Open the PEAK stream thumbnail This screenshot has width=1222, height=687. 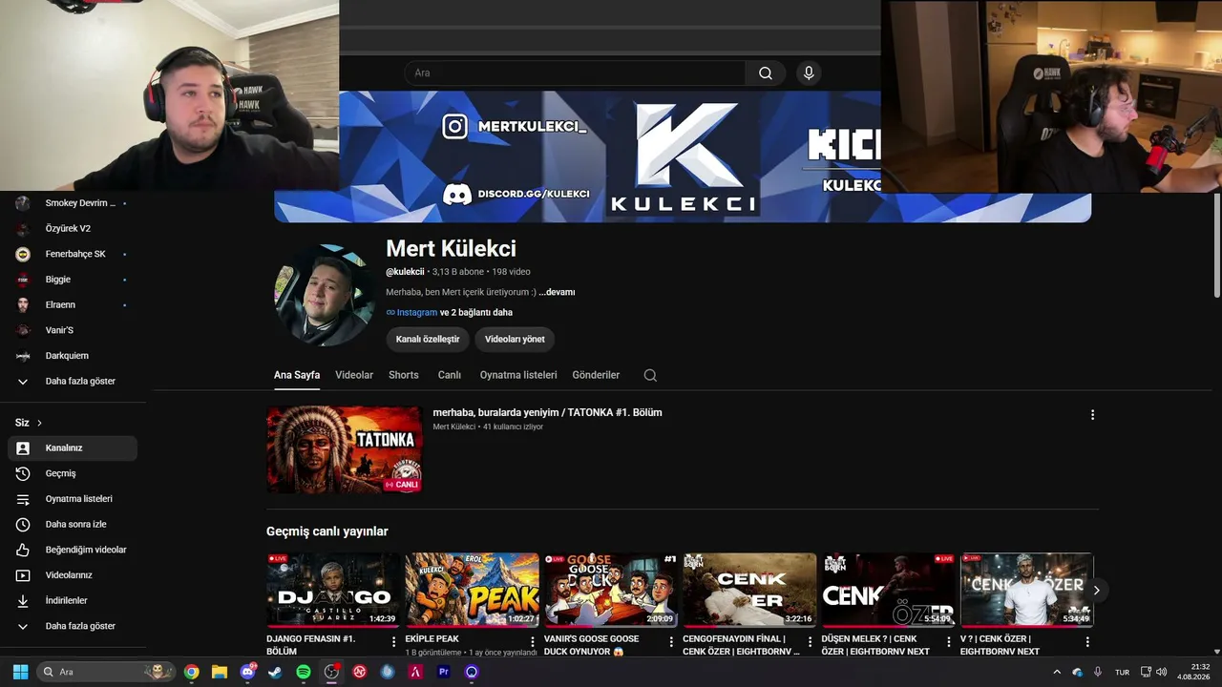473,590
